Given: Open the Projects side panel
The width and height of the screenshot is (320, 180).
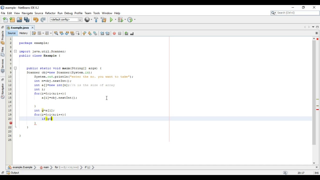Looking at the screenshot, I should tap(2, 38).
